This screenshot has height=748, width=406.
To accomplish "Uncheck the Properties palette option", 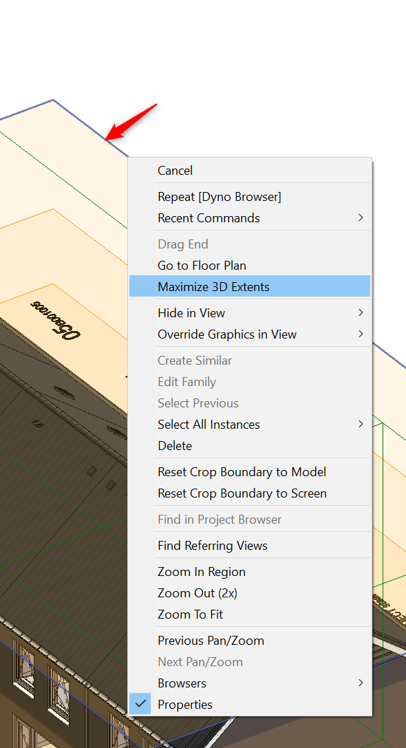I will pyautogui.click(x=184, y=704).
